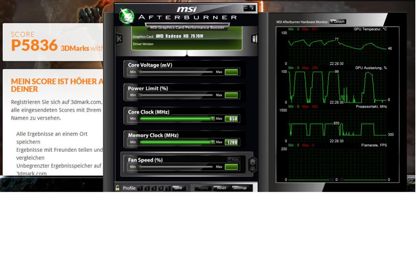This screenshot has height=272, width=418.
Task: Click the Core Voltage slider track
Action: click(176, 72)
